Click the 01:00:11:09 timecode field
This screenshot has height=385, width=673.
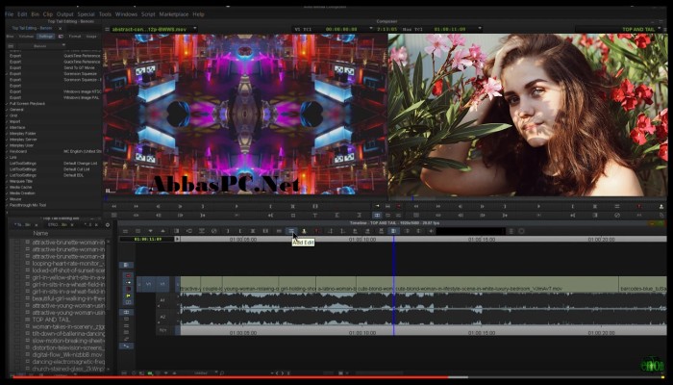(148, 239)
